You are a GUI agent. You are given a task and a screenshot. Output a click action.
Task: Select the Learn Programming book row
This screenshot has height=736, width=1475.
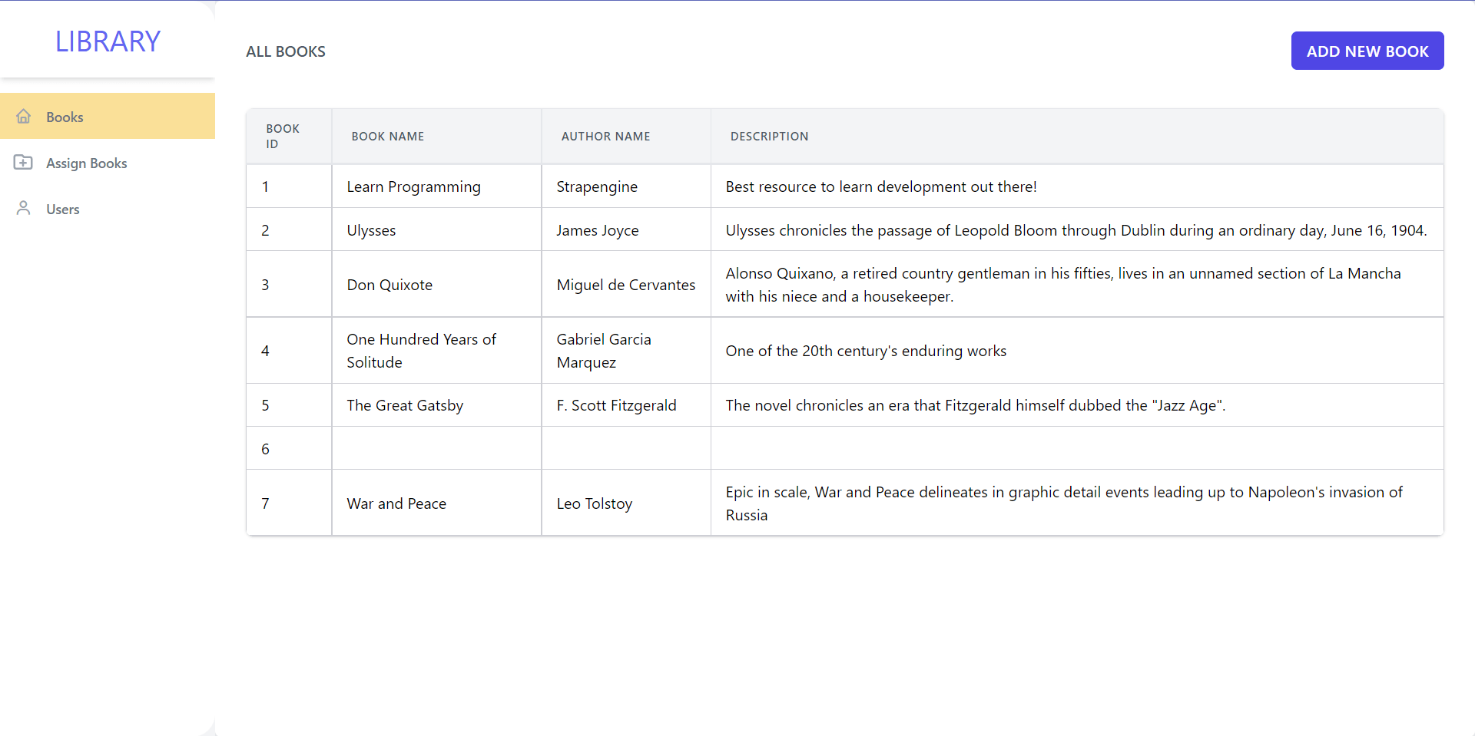click(x=413, y=187)
